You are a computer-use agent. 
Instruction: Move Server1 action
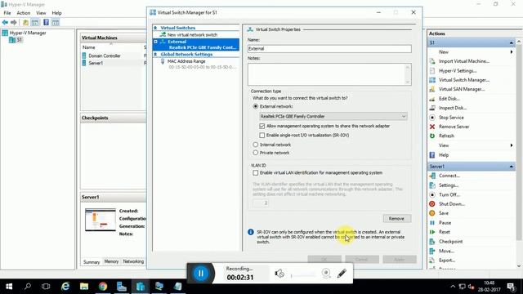pyautogui.click(x=446, y=251)
